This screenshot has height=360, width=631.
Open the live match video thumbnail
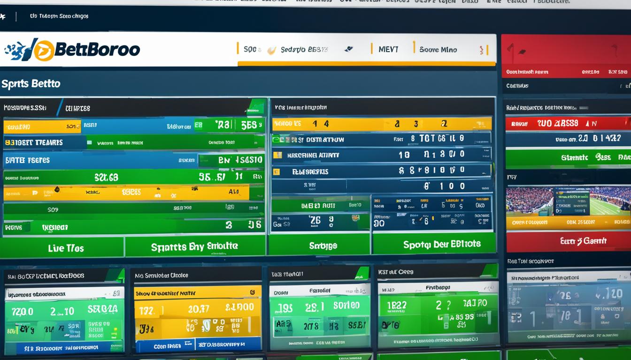569,201
